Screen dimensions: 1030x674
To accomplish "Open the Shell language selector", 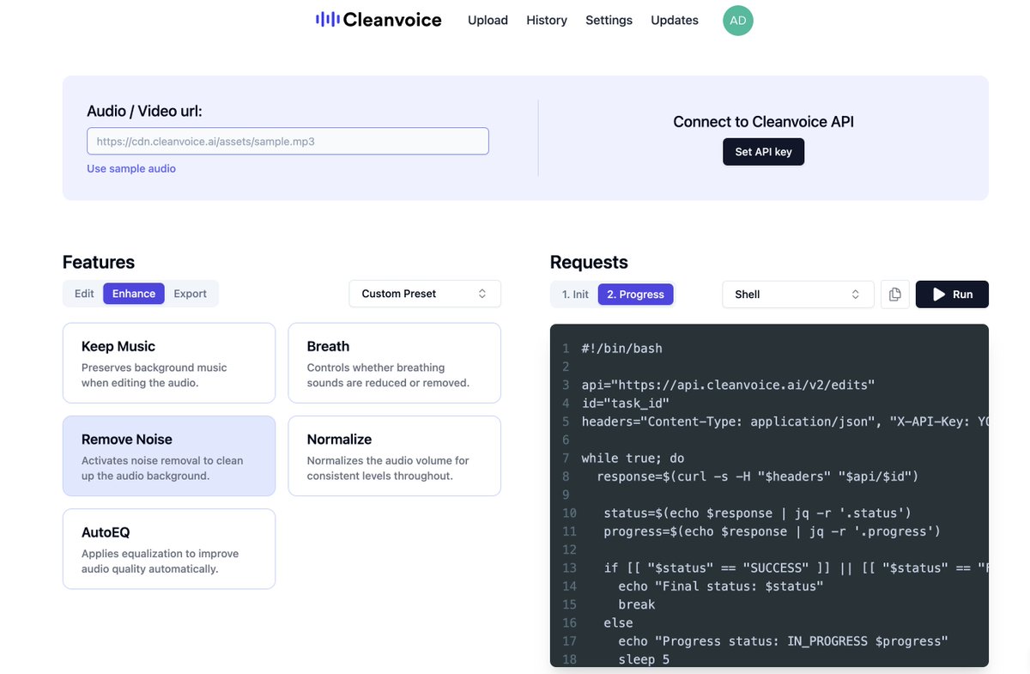I will click(x=797, y=294).
